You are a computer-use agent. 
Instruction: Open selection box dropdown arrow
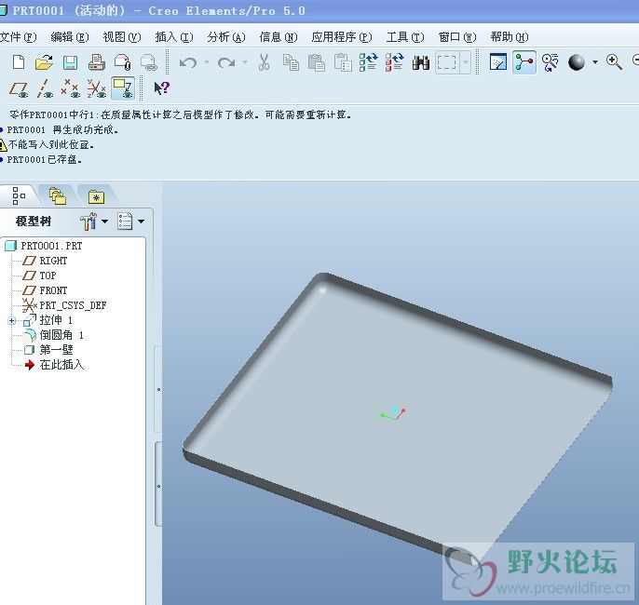[x=466, y=62]
